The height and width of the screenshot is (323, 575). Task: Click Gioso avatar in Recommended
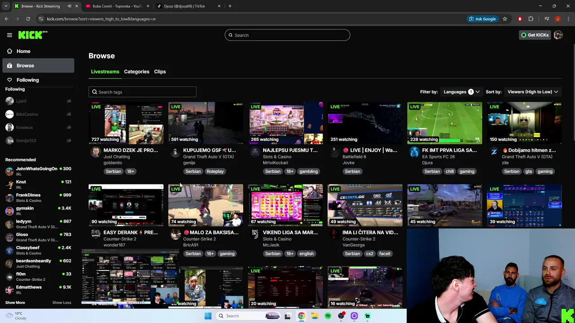tap(9, 237)
